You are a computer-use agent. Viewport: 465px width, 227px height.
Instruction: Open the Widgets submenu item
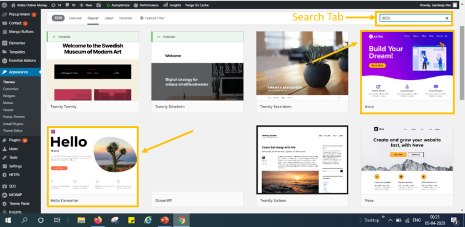9,96
